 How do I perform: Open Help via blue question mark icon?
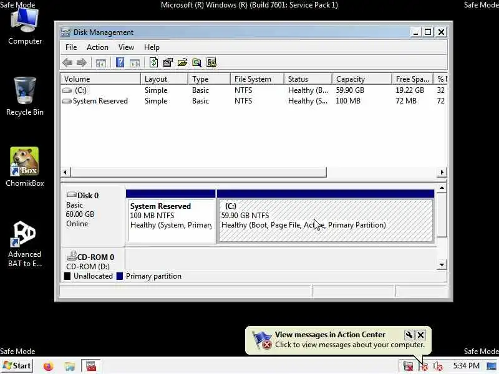point(120,62)
